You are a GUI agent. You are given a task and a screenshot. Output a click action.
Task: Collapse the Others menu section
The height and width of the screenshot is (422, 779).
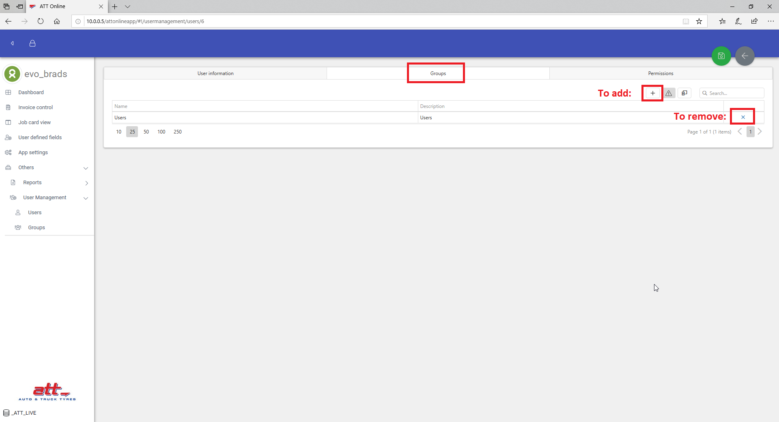coord(86,168)
